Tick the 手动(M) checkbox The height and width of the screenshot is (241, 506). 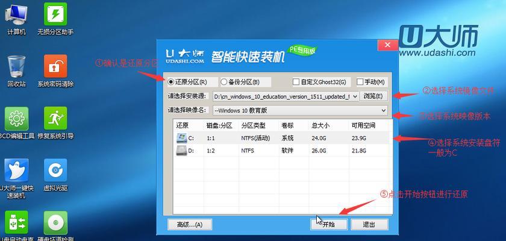[x=360, y=82]
